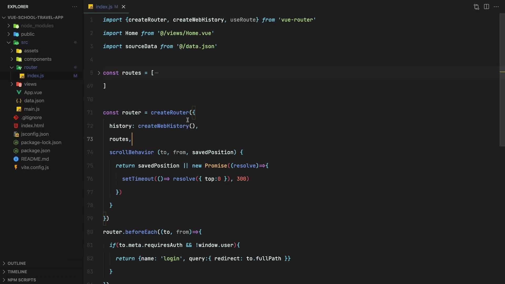Viewport: 505px width, 284px height.
Task: Open the .gitignore file
Action: (x=31, y=118)
